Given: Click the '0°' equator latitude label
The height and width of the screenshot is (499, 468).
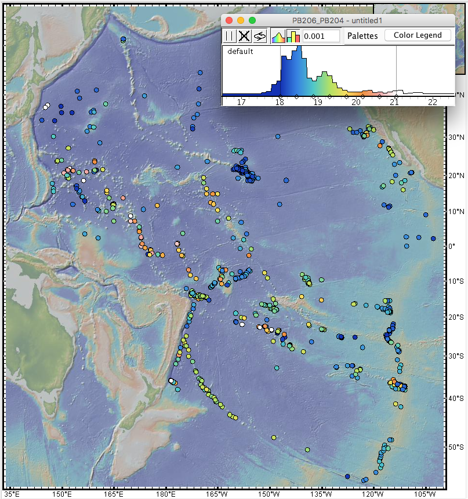Looking at the screenshot, I should click(451, 246).
